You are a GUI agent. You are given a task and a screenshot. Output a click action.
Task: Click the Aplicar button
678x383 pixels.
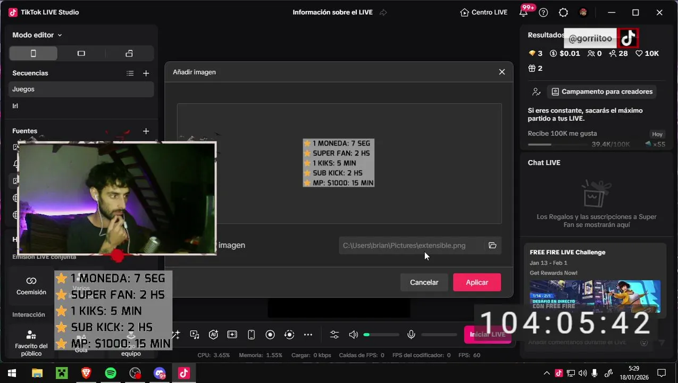coord(477,282)
